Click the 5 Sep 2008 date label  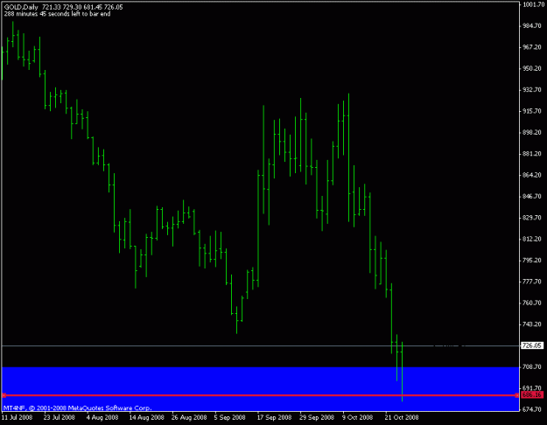[229, 417]
